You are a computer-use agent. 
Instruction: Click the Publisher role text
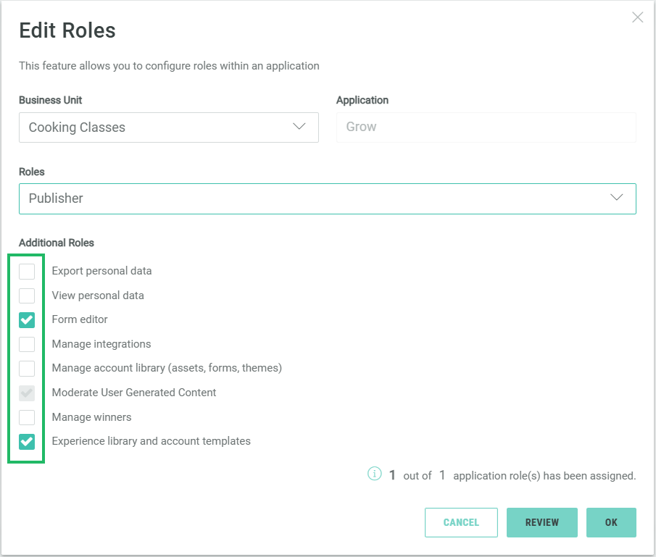tap(56, 198)
